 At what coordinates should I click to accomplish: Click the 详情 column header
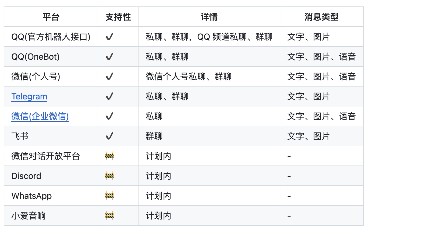coord(209,17)
